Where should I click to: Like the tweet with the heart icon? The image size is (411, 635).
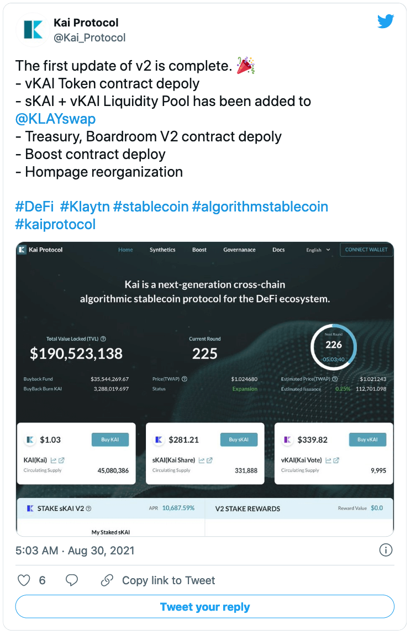click(x=24, y=580)
